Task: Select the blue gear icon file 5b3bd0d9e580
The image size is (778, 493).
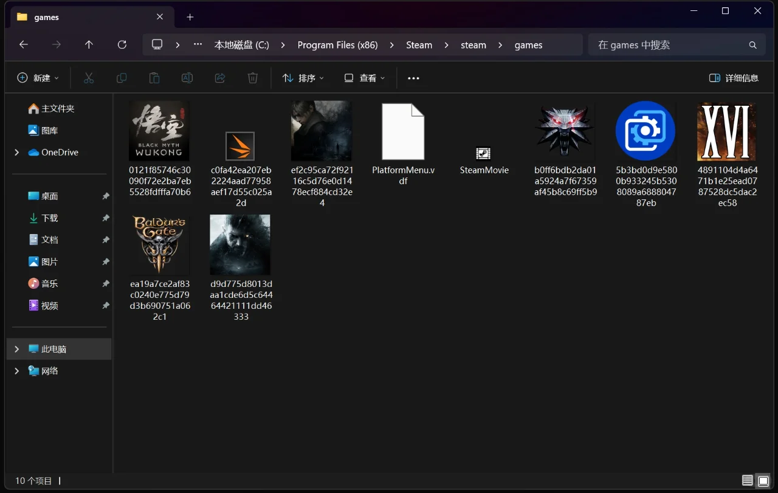Action: coord(646,154)
